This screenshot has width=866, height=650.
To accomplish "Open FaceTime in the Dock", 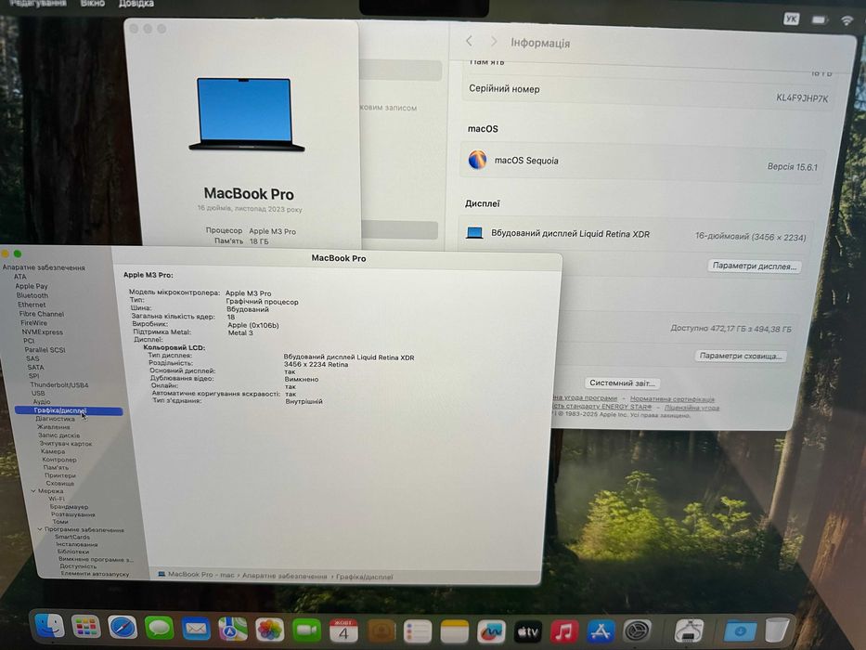I will [306, 630].
